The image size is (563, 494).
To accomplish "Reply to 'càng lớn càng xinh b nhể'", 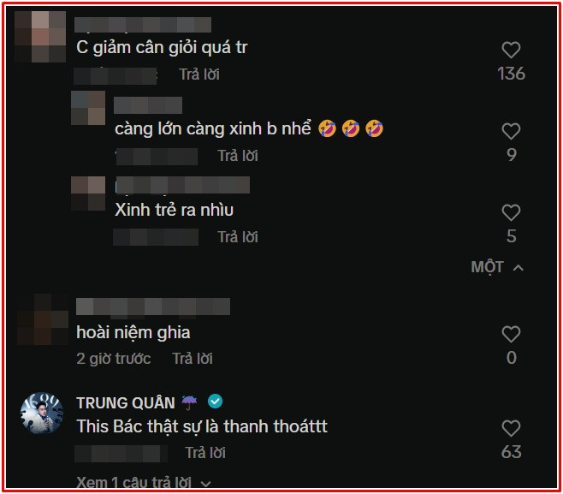I will click(238, 156).
